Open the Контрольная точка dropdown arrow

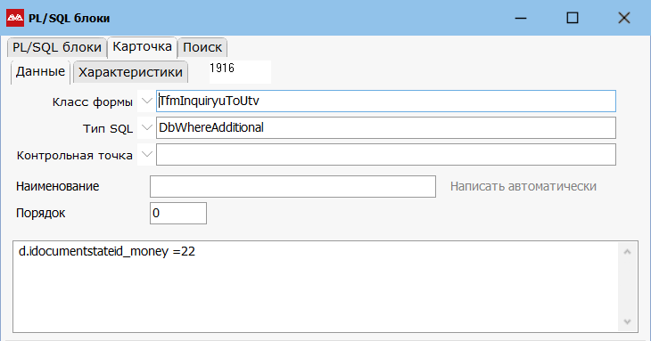[146, 155]
